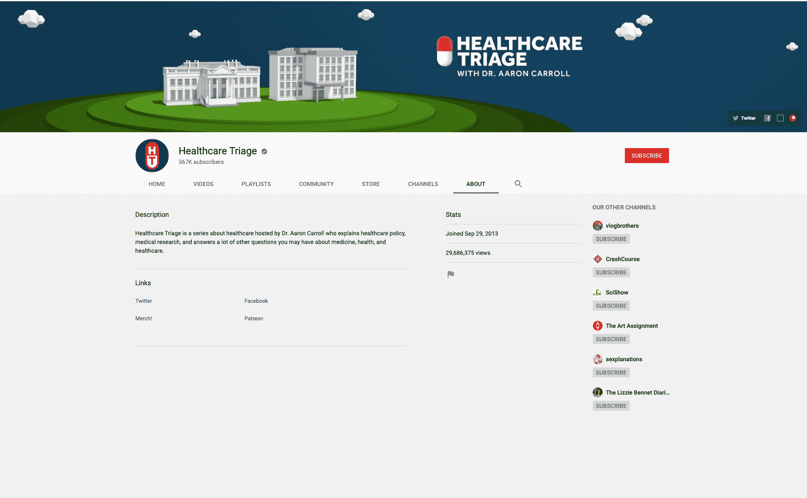Open the vlogbrothers channel avatar
Image resolution: width=807 pixels, height=498 pixels.
click(598, 226)
